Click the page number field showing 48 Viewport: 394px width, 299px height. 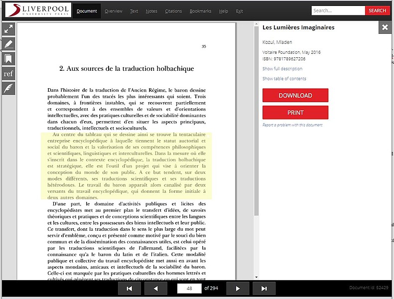point(189,289)
